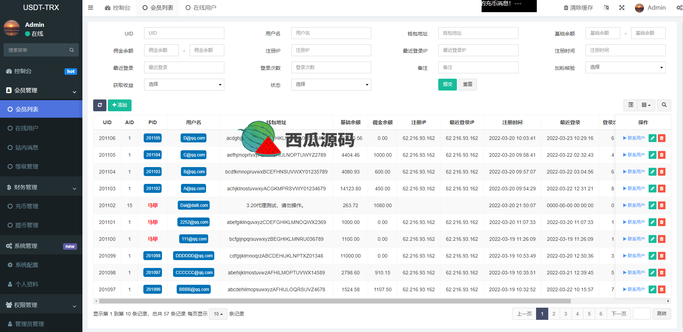Screen dimensions: 683x332
Task: Click the green 添加 button
Action: [x=120, y=105]
